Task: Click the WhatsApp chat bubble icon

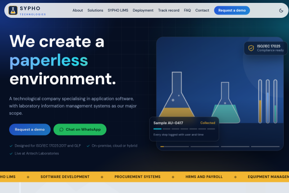Action: coord(61,129)
